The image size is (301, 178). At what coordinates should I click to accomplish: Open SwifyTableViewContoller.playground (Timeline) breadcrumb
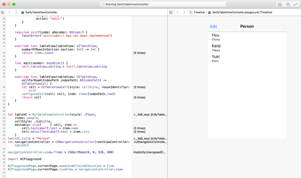tap(242, 12)
